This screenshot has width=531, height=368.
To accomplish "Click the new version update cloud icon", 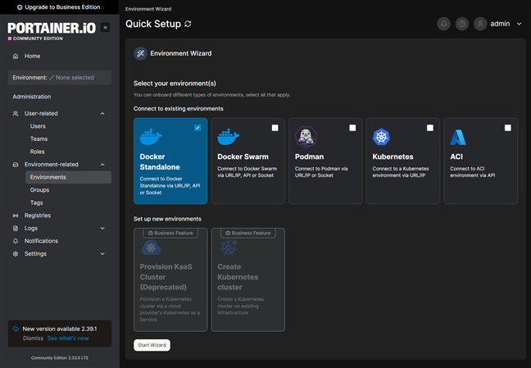I will (16, 329).
